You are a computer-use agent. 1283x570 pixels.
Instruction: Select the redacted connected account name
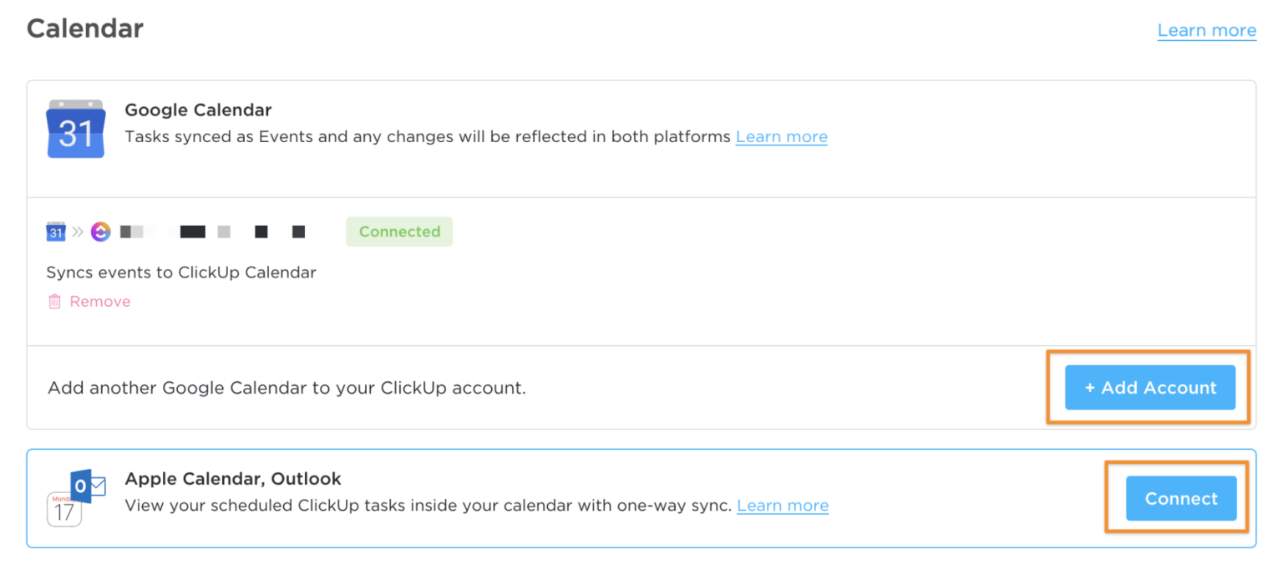[212, 232]
